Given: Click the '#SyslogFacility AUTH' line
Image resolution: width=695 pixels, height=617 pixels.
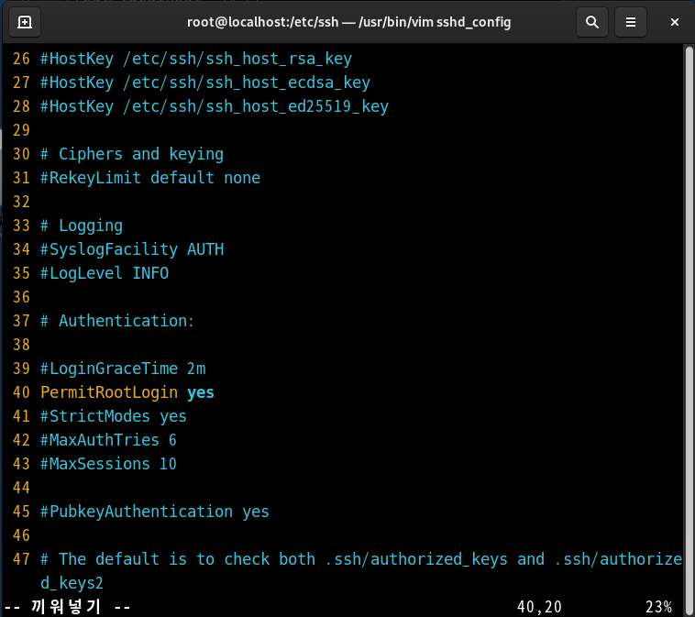Looking at the screenshot, I should pos(132,249).
